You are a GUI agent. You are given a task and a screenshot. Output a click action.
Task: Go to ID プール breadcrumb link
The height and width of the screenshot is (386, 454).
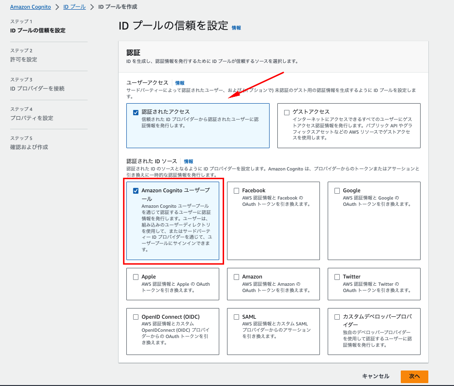point(75,7)
